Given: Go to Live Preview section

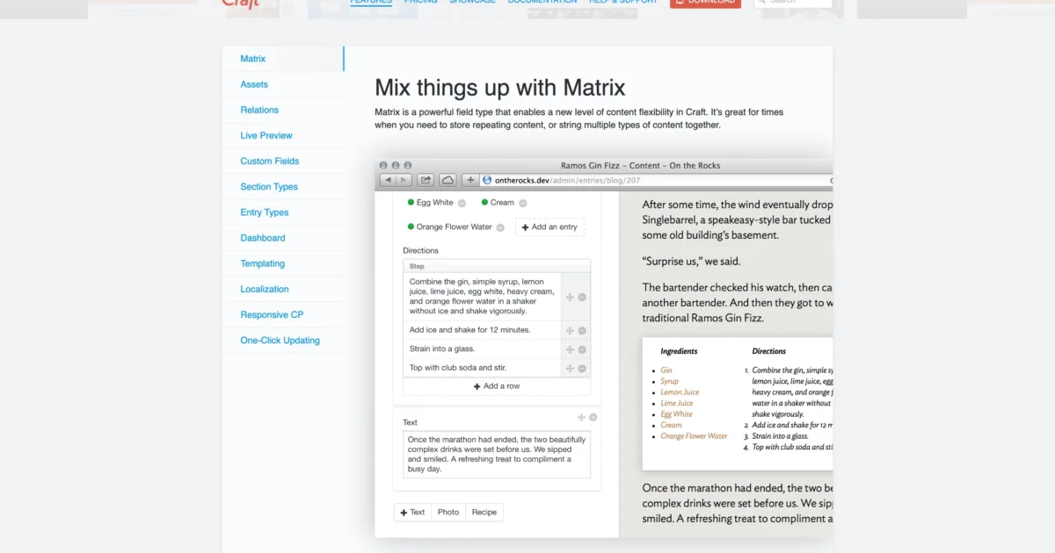Looking at the screenshot, I should (x=282, y=135).
